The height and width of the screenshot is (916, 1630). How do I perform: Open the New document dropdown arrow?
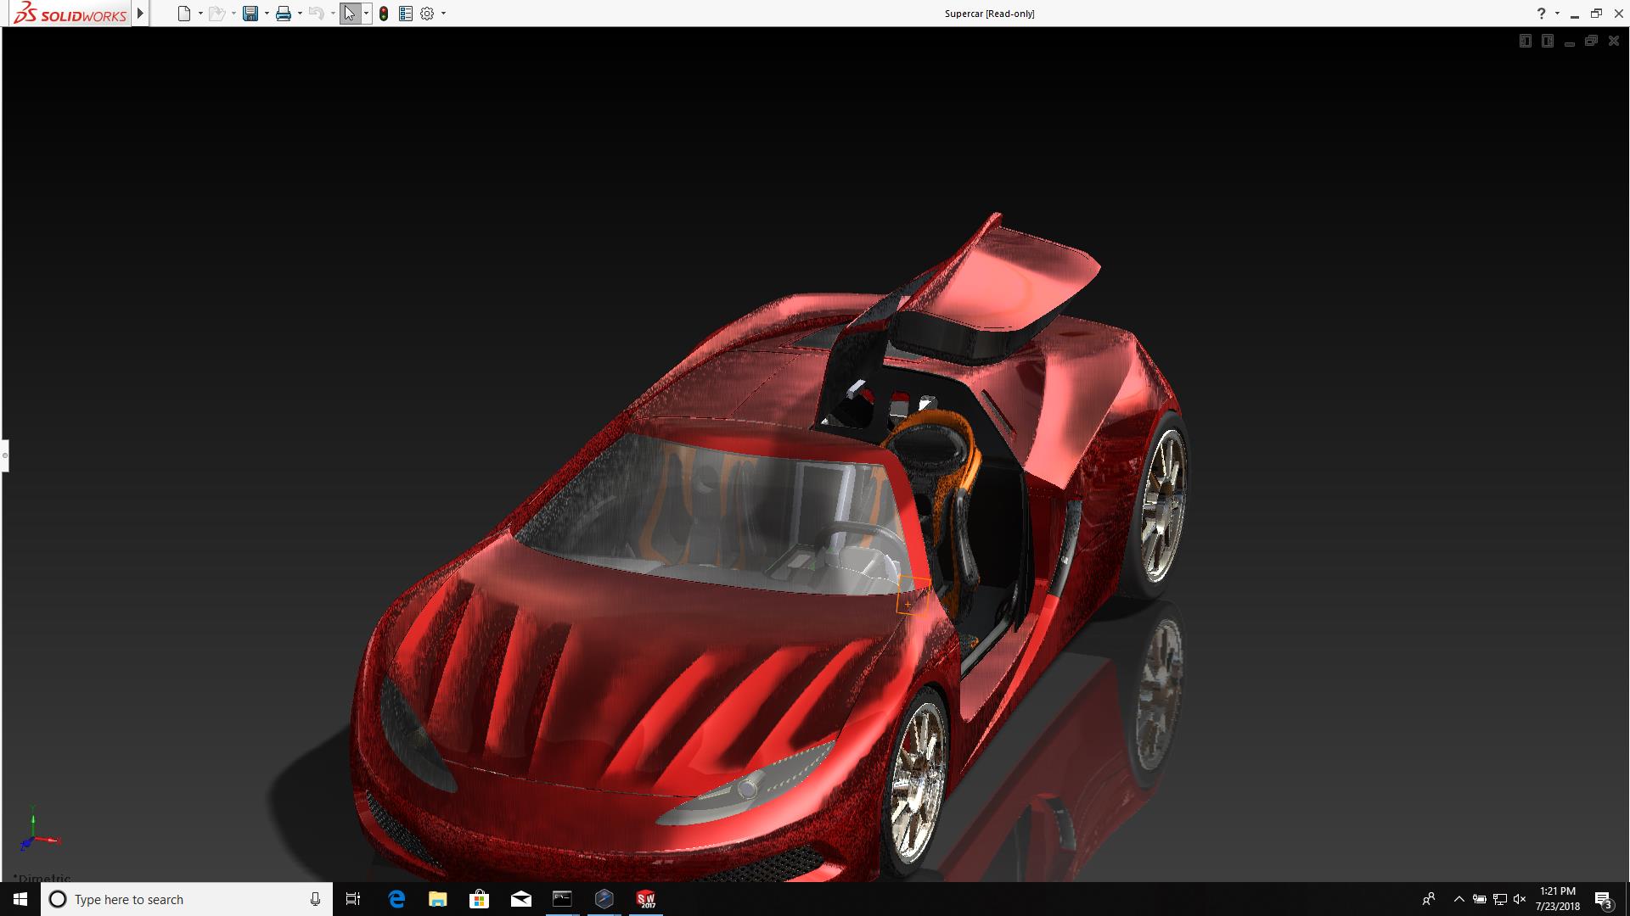coord(200,14)
